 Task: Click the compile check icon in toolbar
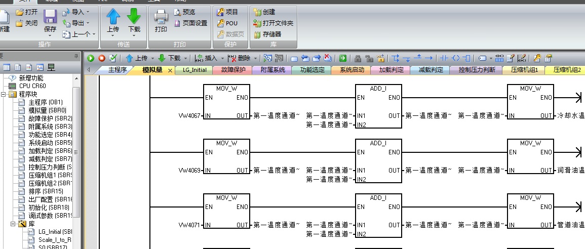112,58
